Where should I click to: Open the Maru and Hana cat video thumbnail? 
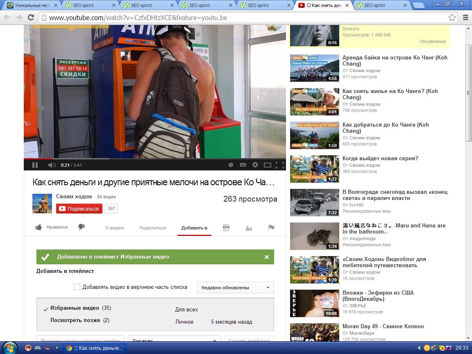tap(315, 236)
